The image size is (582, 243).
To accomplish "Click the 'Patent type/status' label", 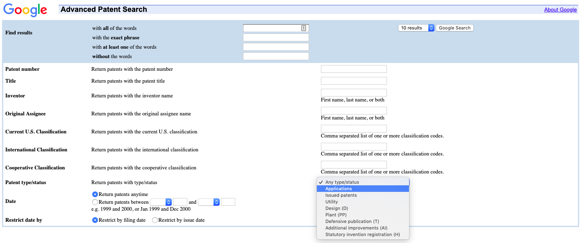I will click(x=26, y=182).
